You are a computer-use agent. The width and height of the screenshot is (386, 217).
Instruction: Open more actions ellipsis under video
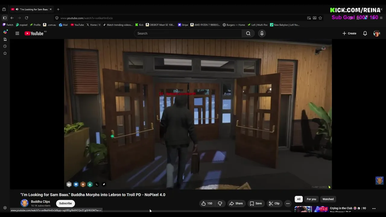point(288,203)
